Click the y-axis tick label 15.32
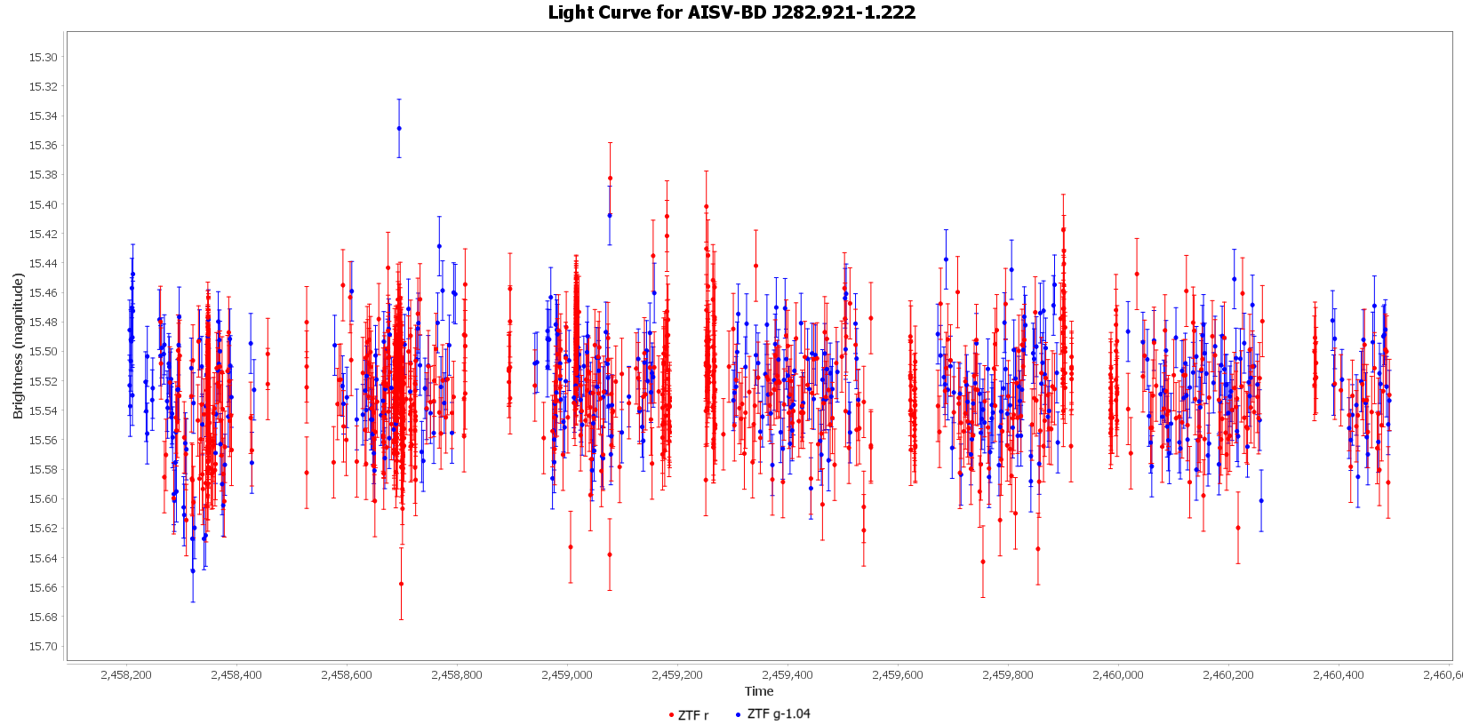 [43, 87]
